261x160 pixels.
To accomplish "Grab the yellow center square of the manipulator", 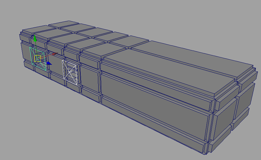I will (38, 58).
